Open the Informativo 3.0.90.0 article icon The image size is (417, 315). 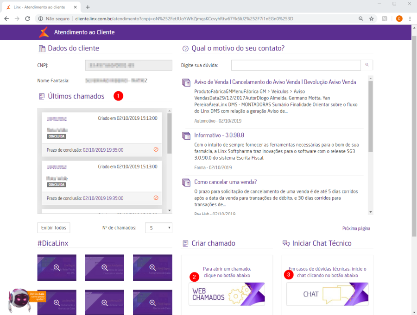point(186,136)
